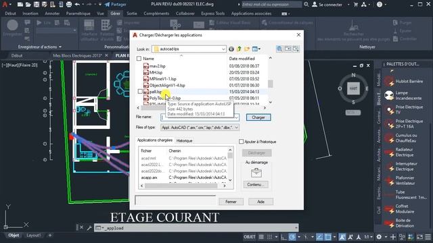The width and height of the screenshot is (433, 243).
Task: Open the File name combo box arrow
Action: (x=236, y=117)
